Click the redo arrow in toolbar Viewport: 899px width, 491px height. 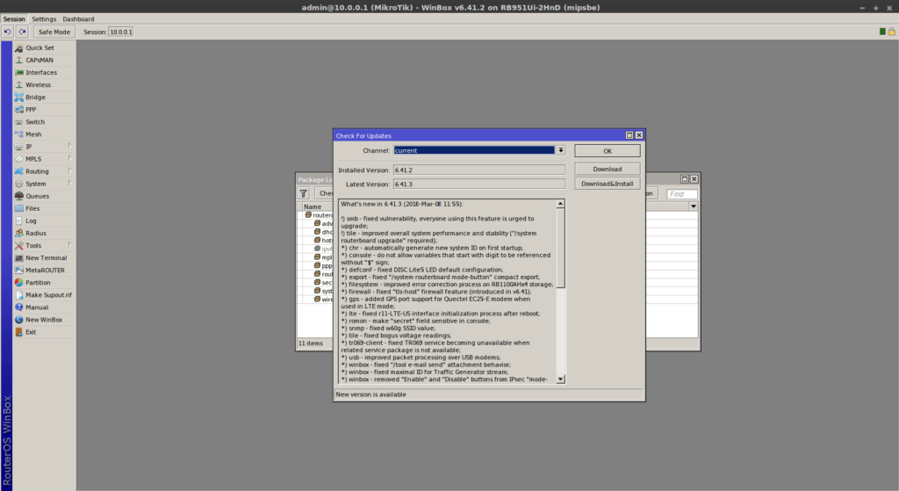22,32
